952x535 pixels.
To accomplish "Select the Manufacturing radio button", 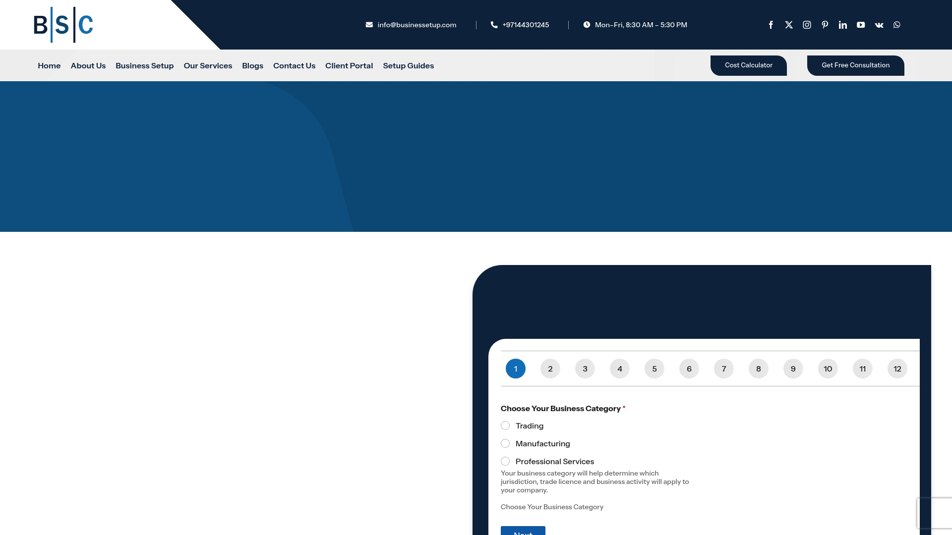I will 505,443.
